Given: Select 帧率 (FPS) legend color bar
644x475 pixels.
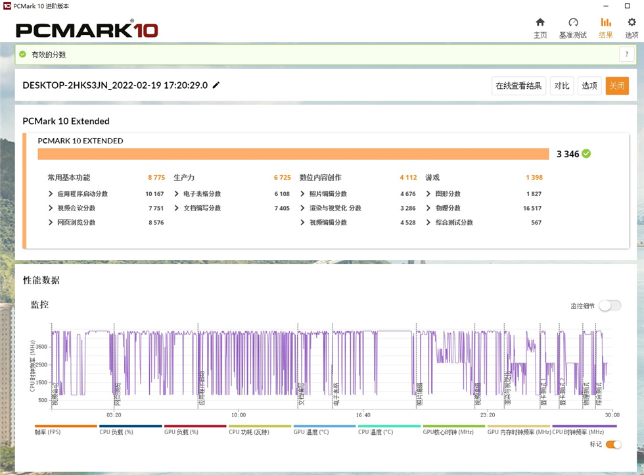Looking at the screenshot, I should pyautogui.click(x=66, y=426).
